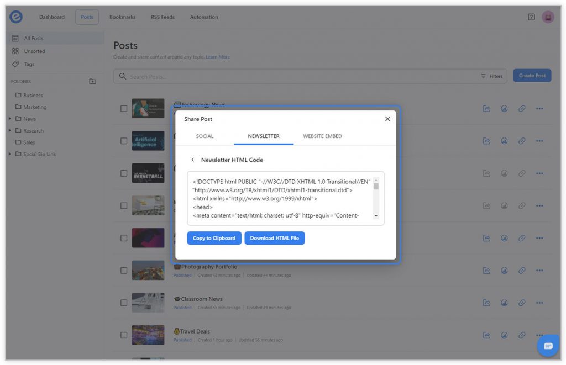
Task: Click the add new folder icon
Action: [93, 82]
